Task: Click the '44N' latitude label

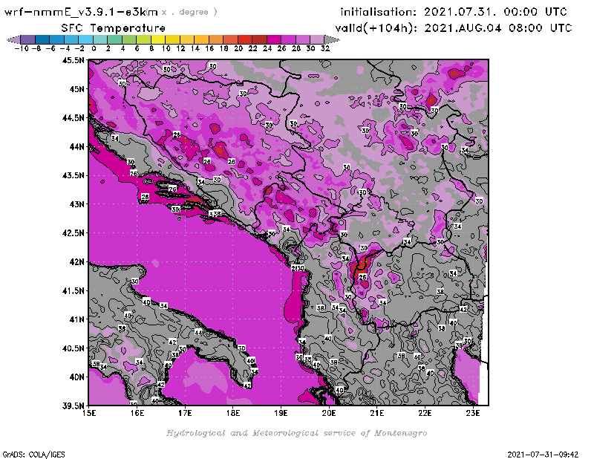Action: (76, 146)
